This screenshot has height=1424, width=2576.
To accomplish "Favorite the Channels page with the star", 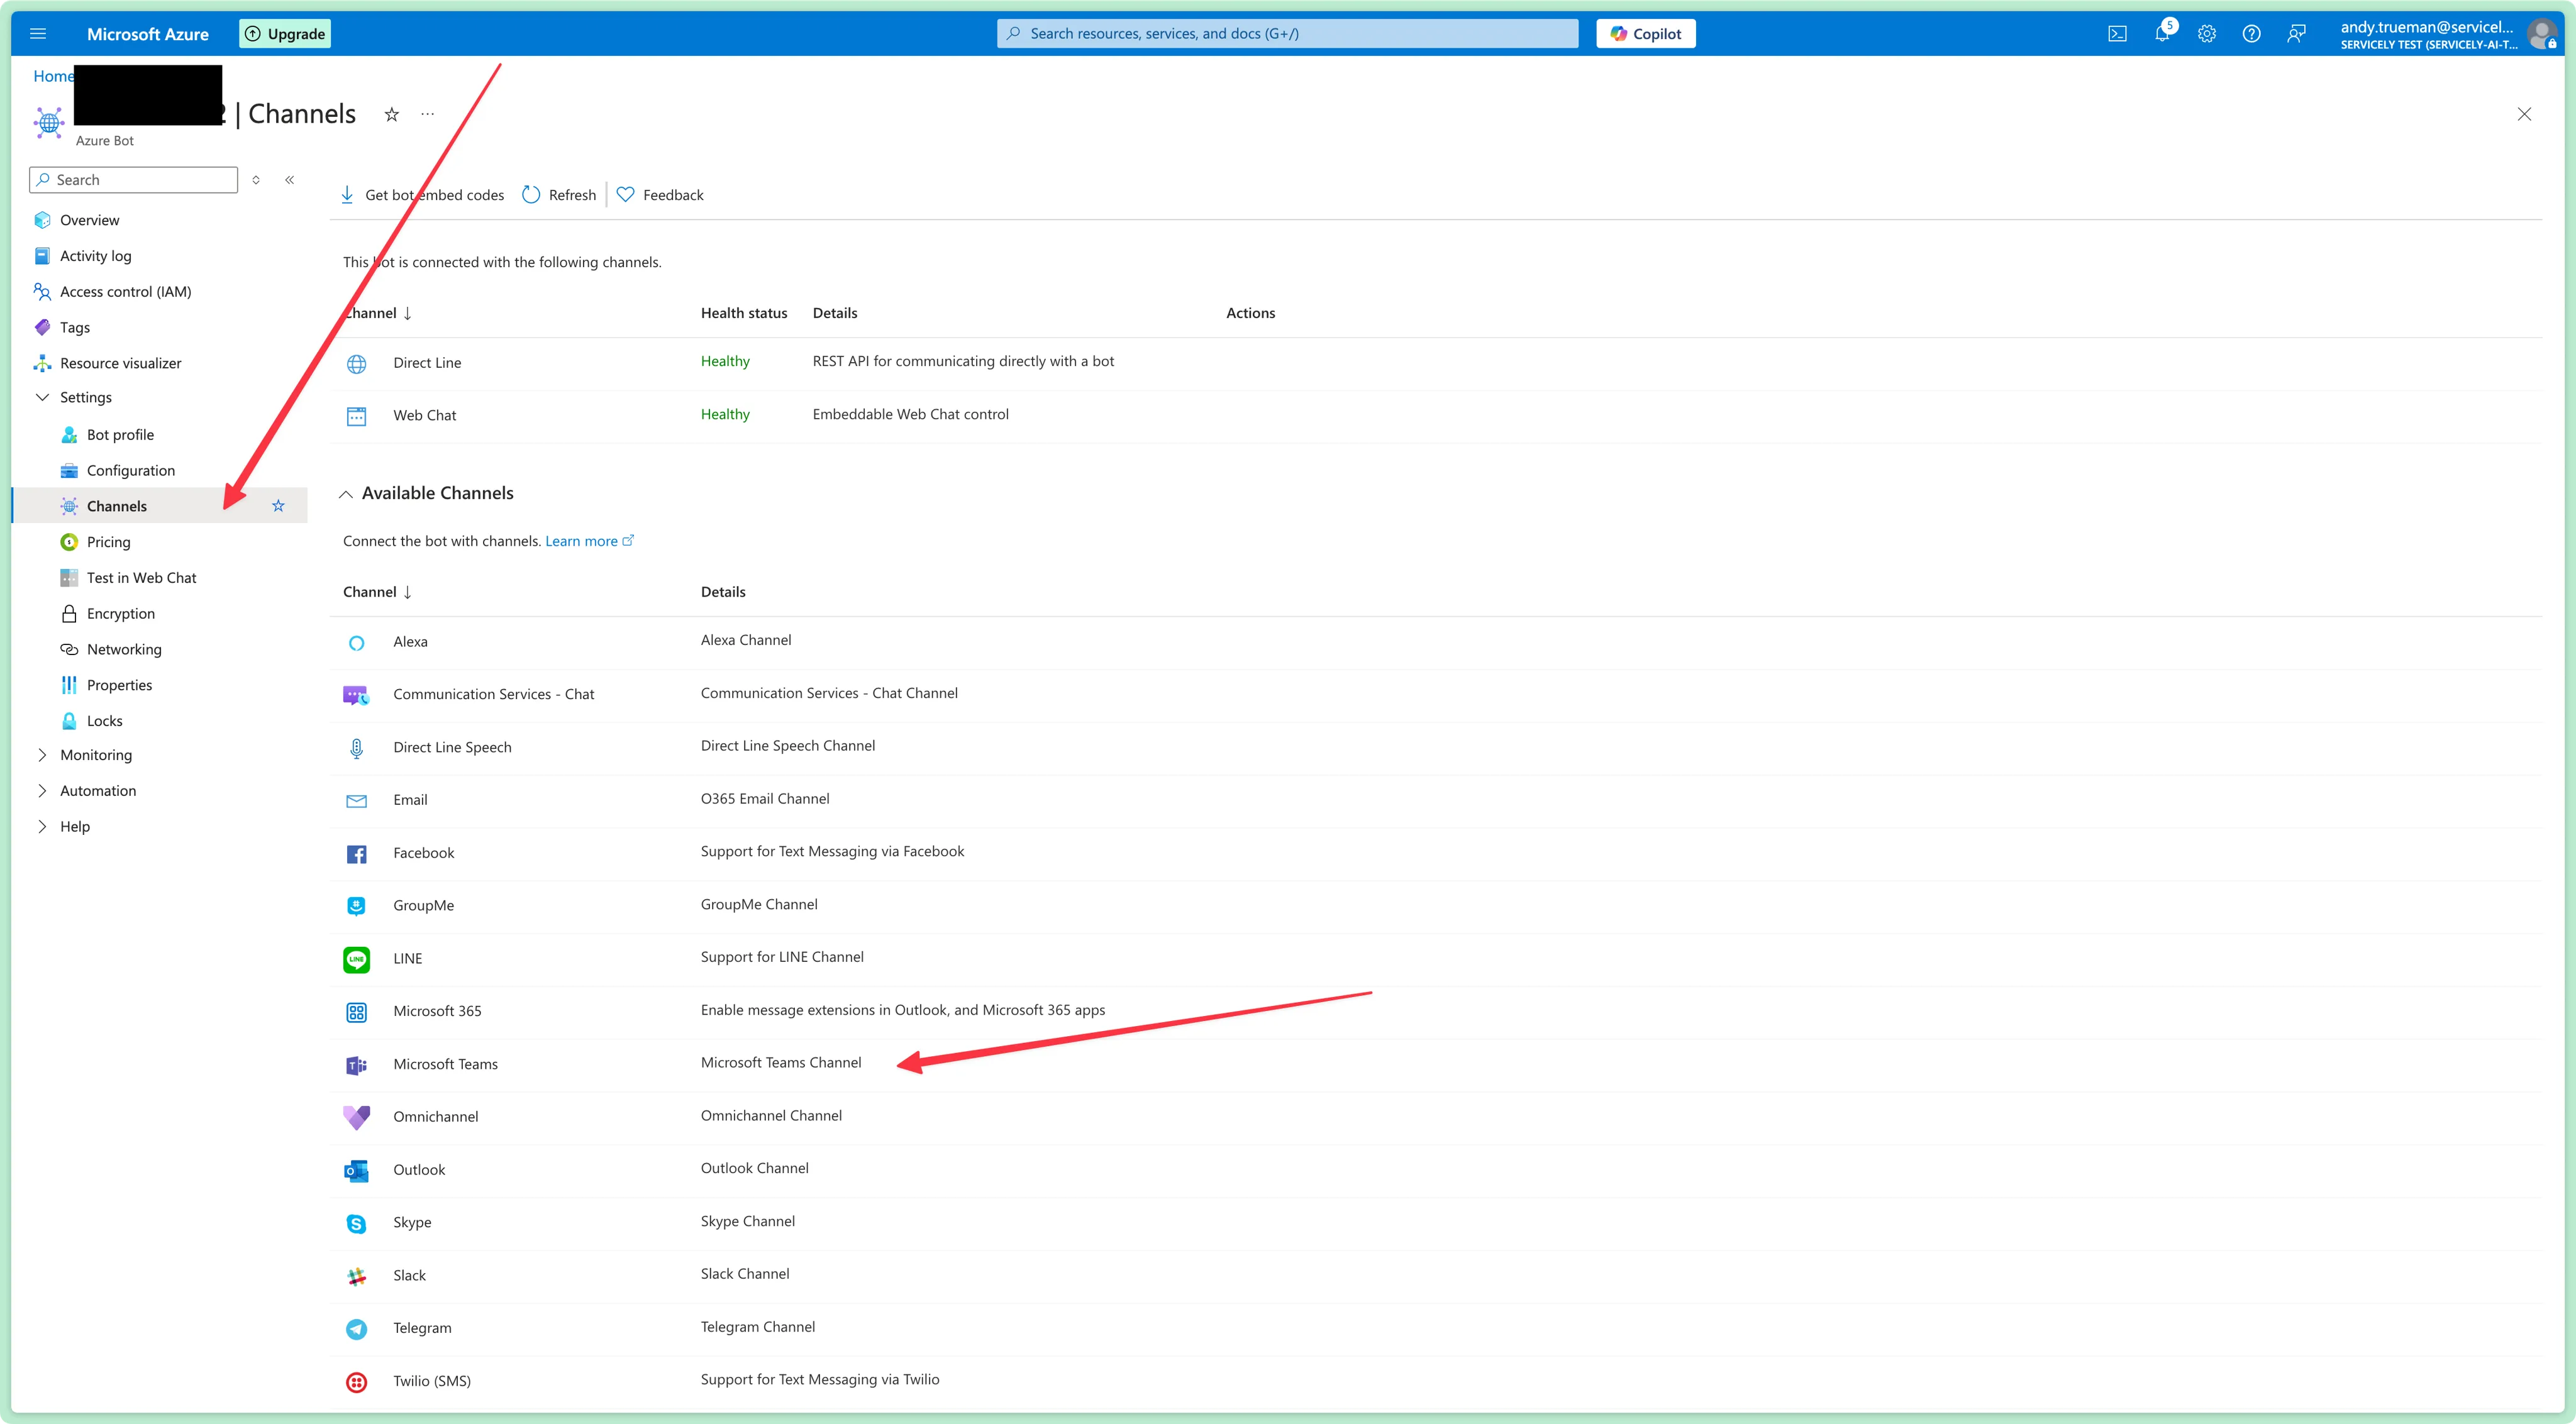I will [392, 115].
